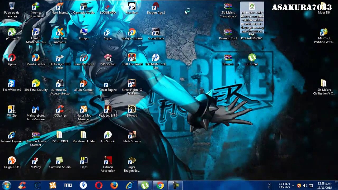Open the Mbot Silk icon
This screenshot has height=190, width=338.
pyautogui.click(x=324, y=8)
